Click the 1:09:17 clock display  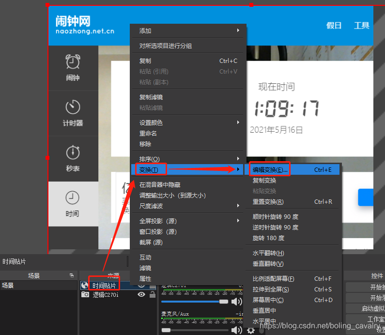[287, 108]
